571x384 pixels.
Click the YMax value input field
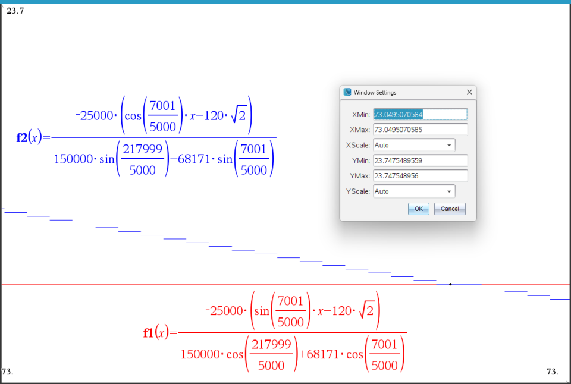(420, 176)
